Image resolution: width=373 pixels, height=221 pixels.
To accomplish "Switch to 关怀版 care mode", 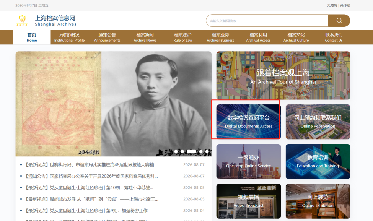I will pos(345,5).
